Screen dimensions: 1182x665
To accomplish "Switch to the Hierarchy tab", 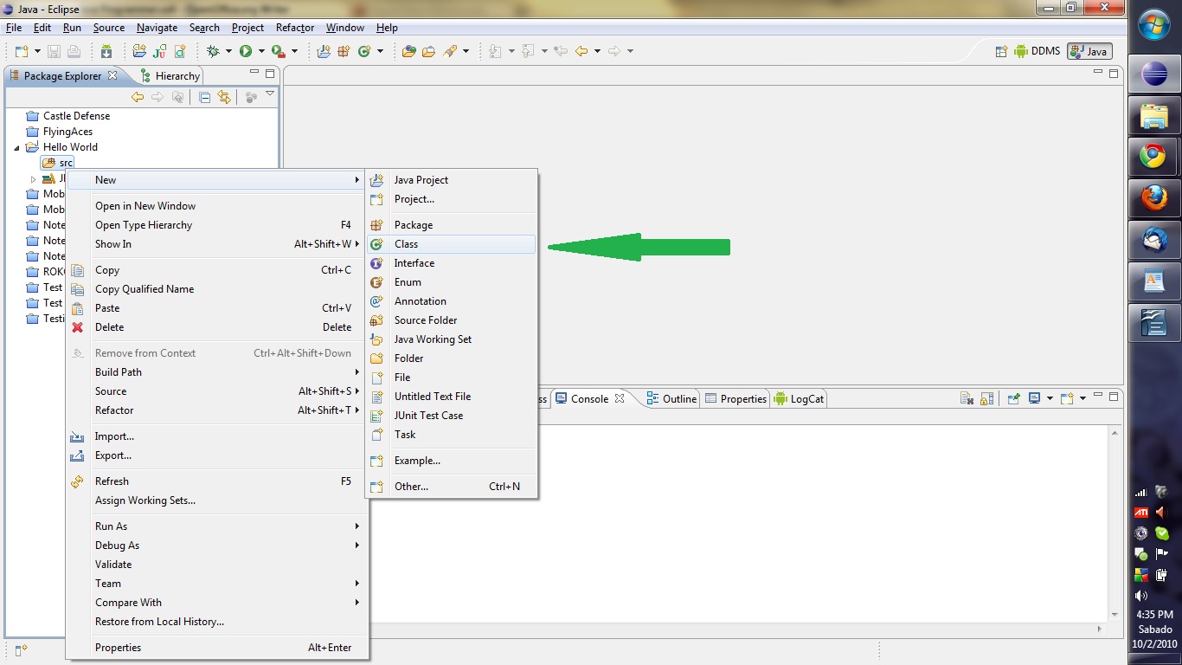I will tap(170, 76).
